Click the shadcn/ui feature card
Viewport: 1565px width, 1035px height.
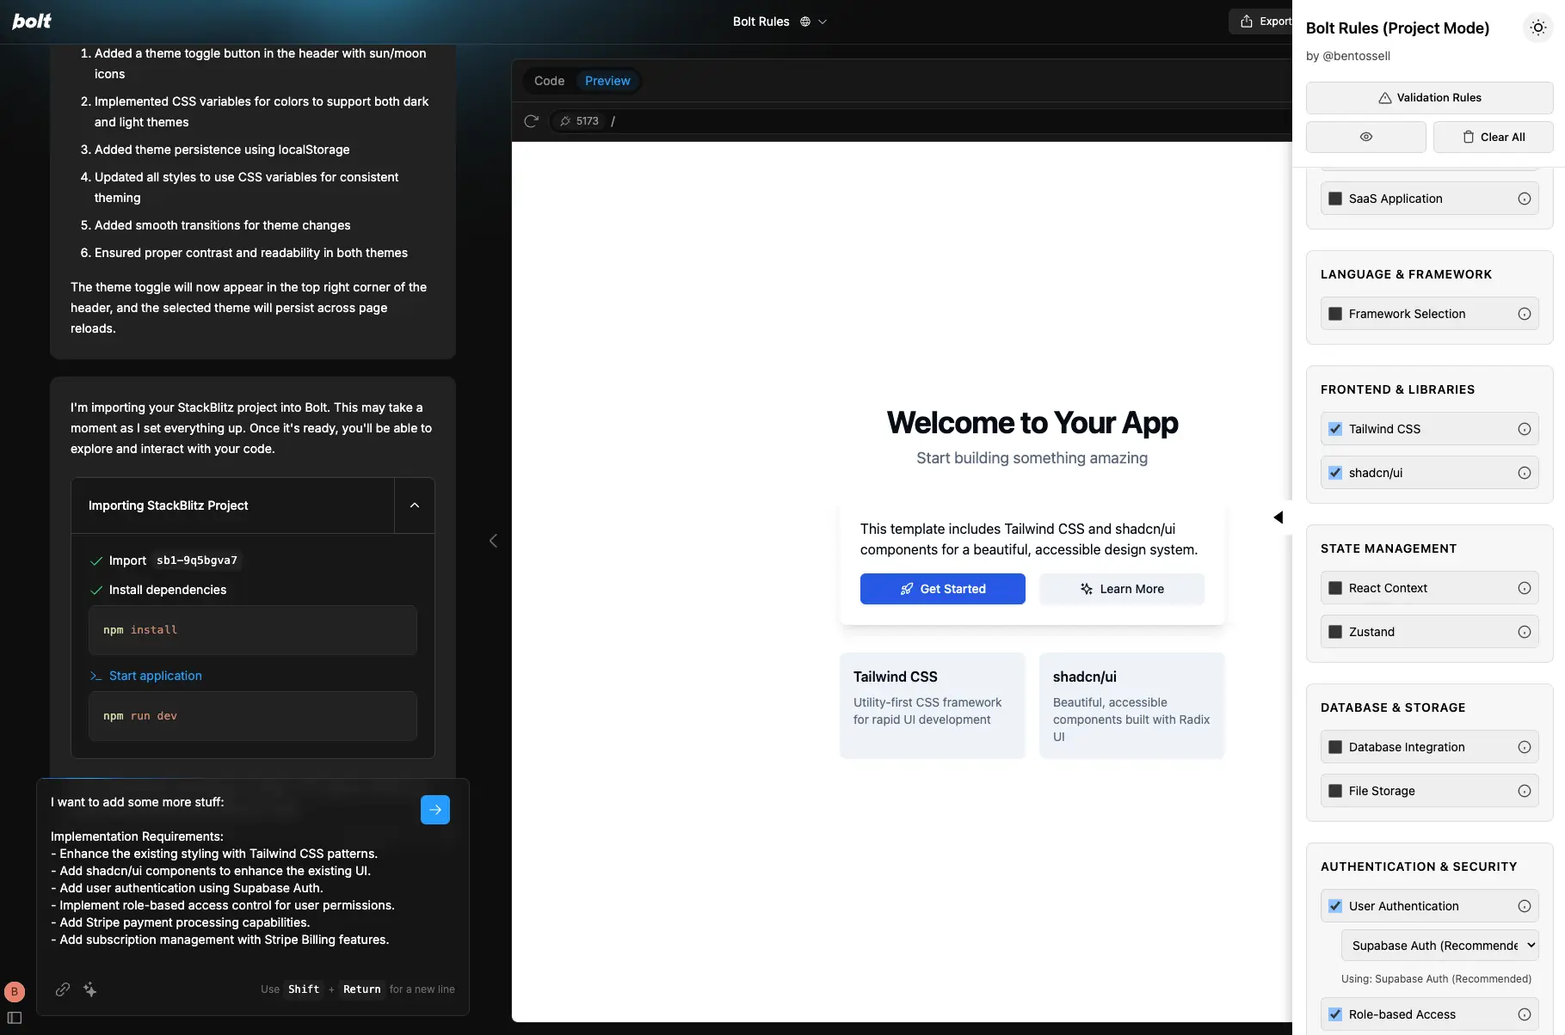pyautogui.click(x=1132, y=706)
